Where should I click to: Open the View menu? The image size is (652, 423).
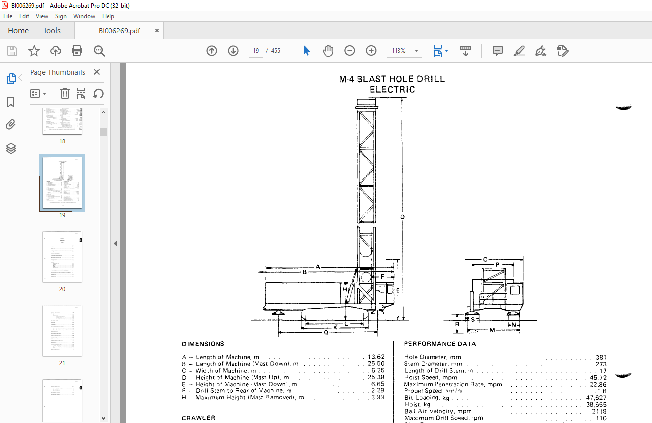pyautogui.click(x=42, y=16)
